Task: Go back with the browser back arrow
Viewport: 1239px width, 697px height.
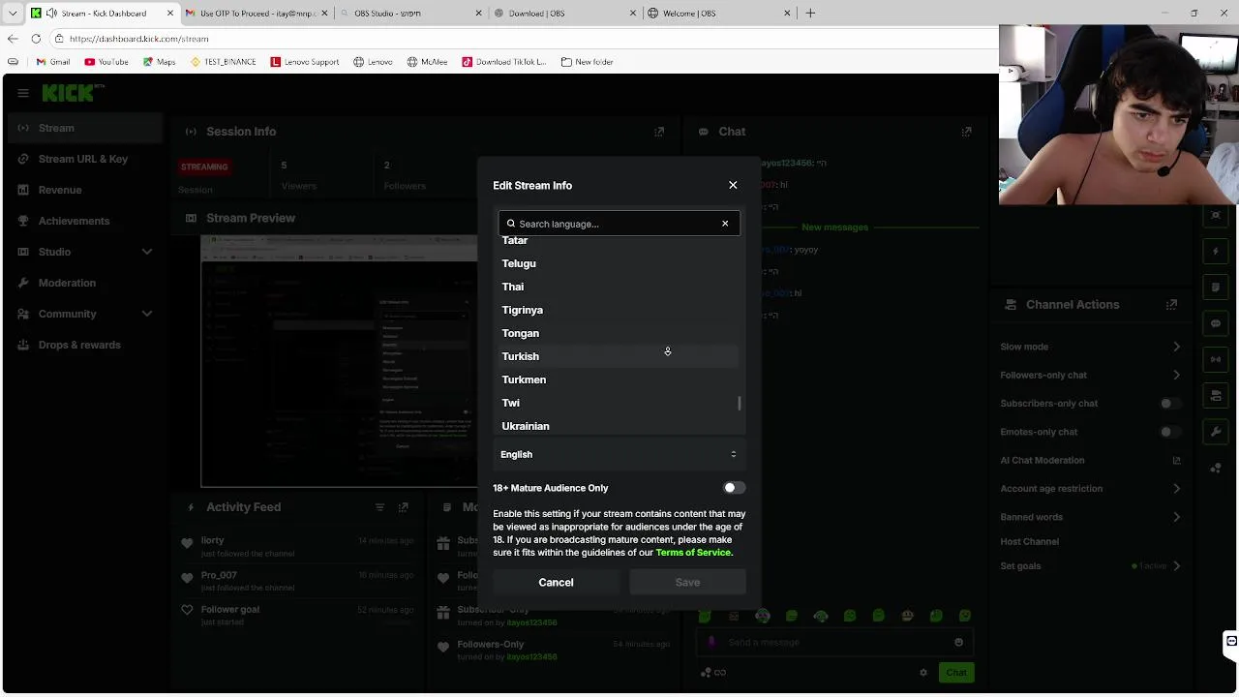Action: tap(13, 39)
